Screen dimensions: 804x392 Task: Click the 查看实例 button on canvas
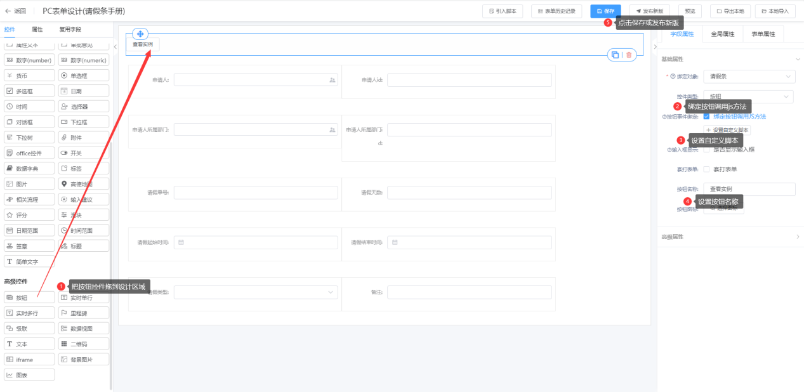click(x=143, y=44)
